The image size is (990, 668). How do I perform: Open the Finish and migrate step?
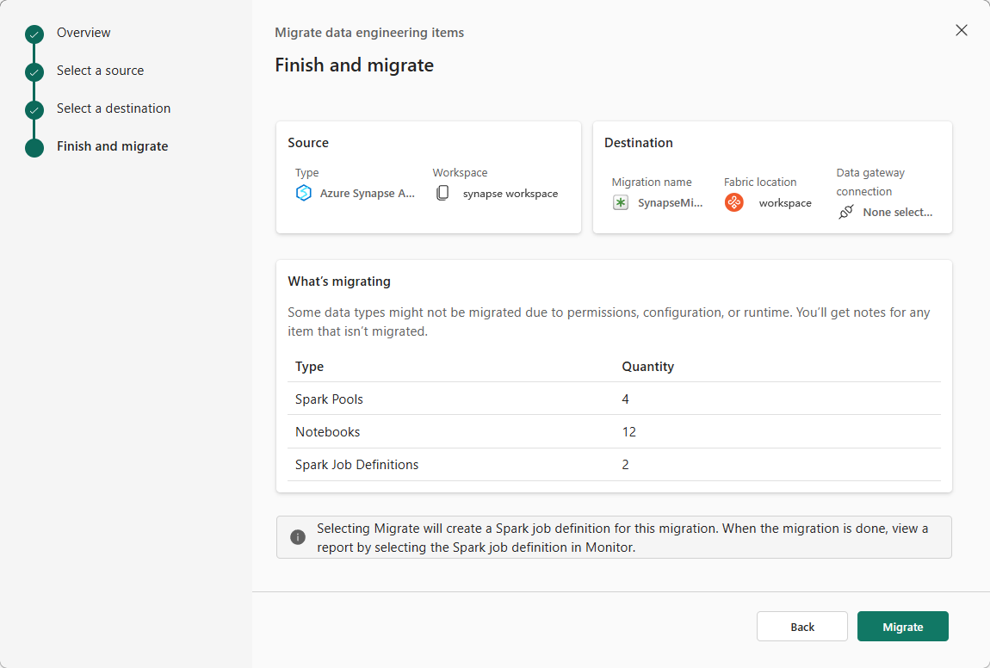tap(113, 146)
